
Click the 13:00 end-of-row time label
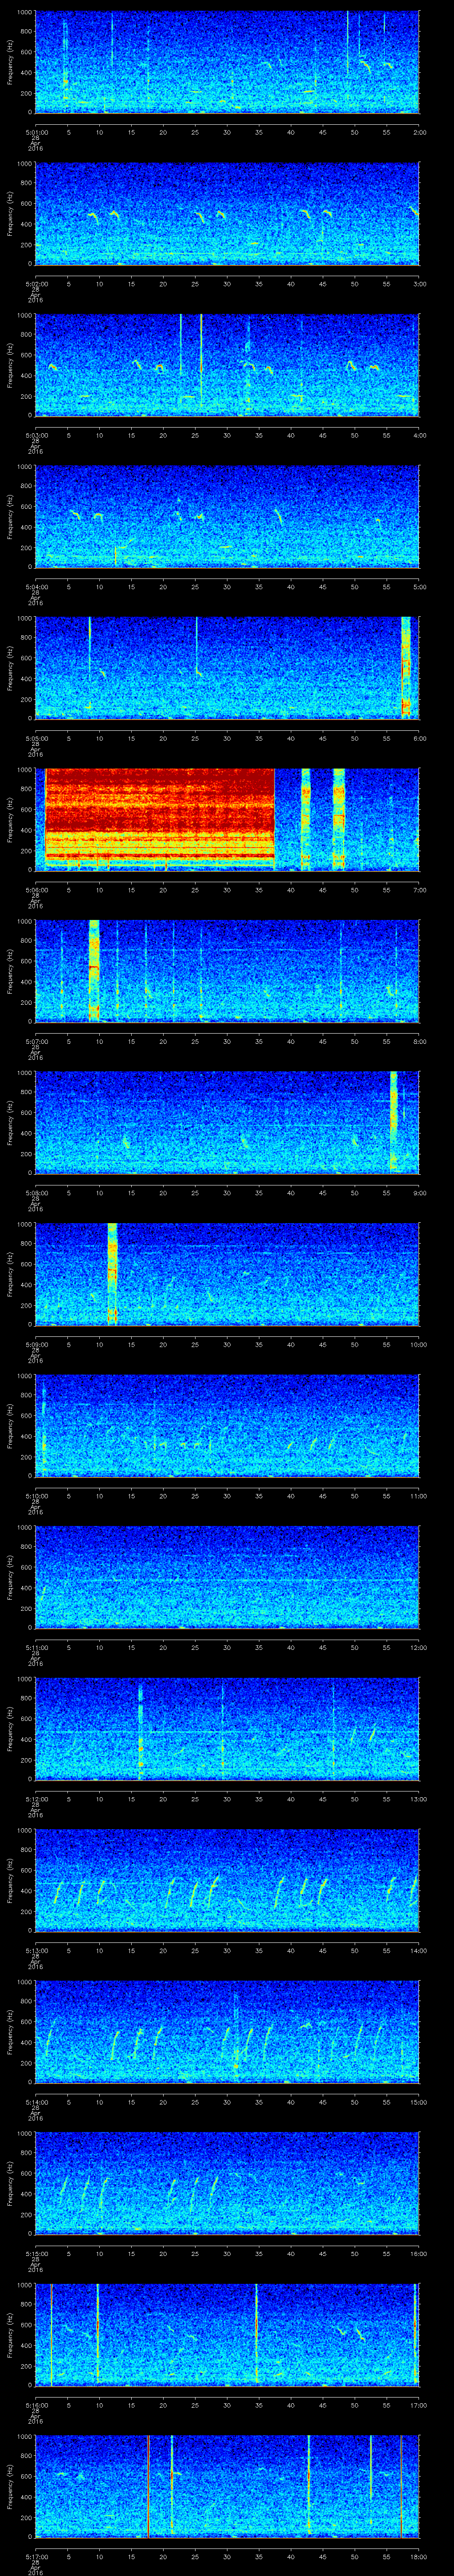(x=418, y=1799)
